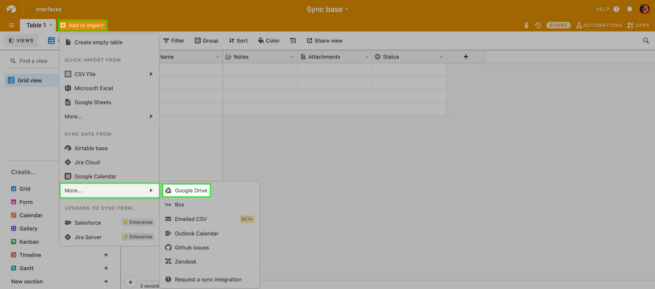Click Group in view toolbar
This screenshot has height=289, width=655.
[x=207, y=41]
